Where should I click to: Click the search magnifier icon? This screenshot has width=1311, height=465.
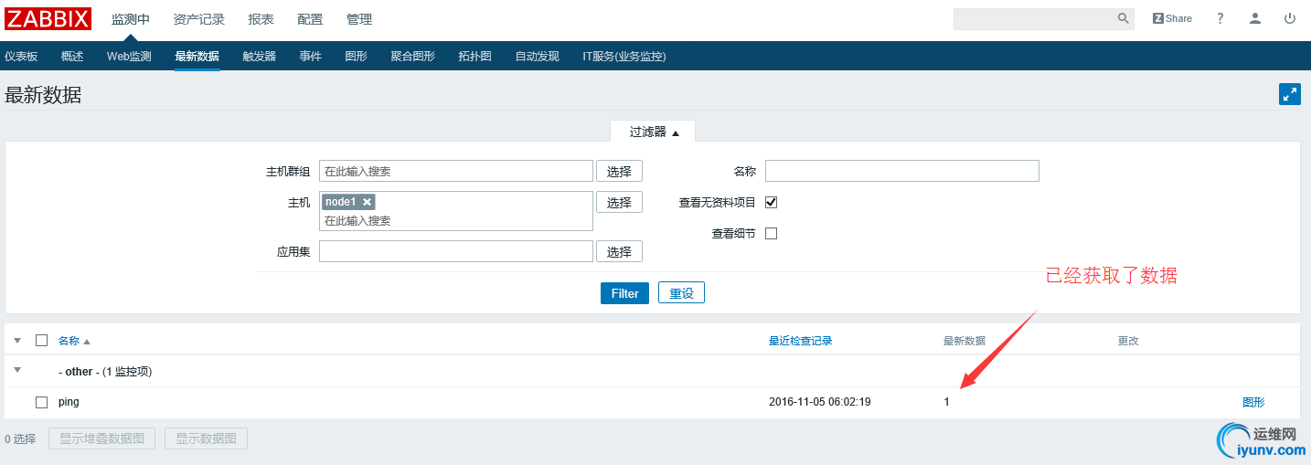[x=1123, y=18]
